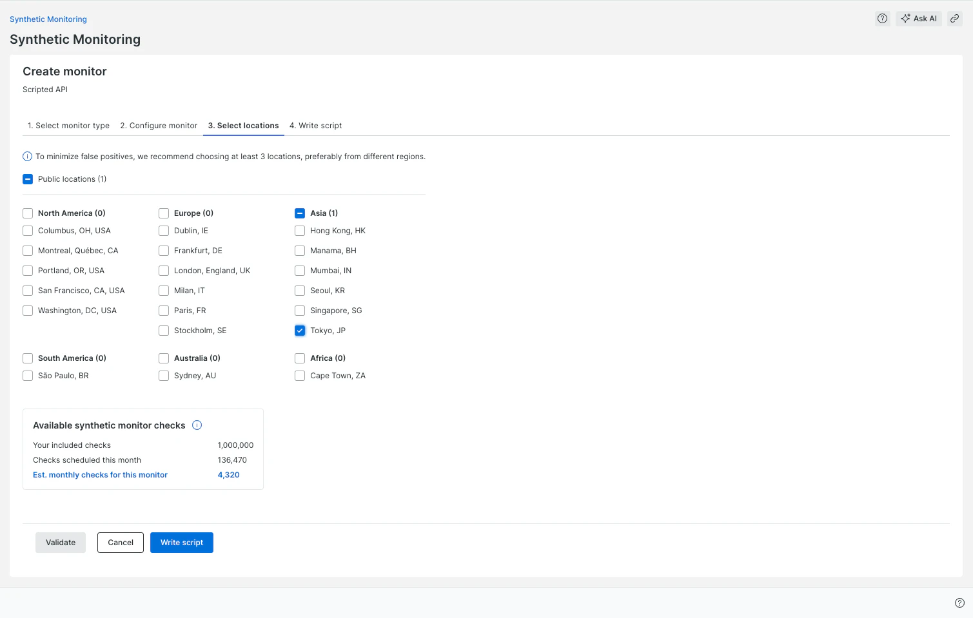Select the Australia group checkbox
Image resolution: width=973 pixels, height=618 pixels.
pos(164,358)
